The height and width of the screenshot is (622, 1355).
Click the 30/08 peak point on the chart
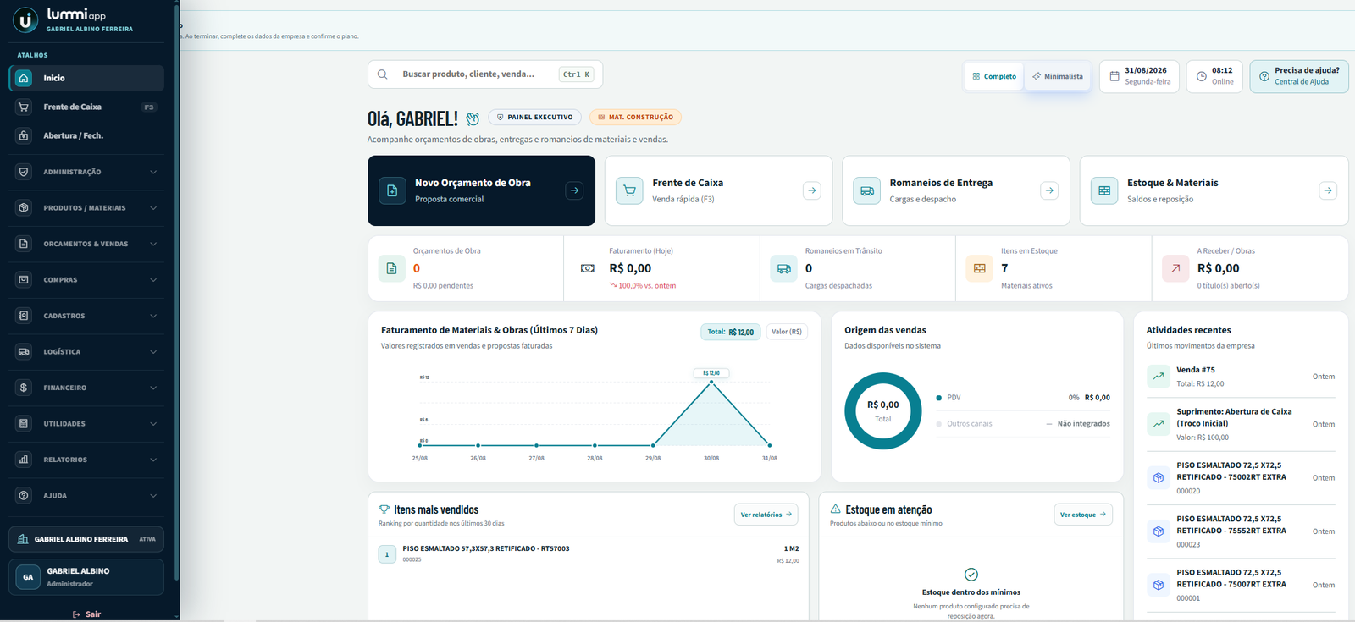pyautogui.click(x=711, y=382)
